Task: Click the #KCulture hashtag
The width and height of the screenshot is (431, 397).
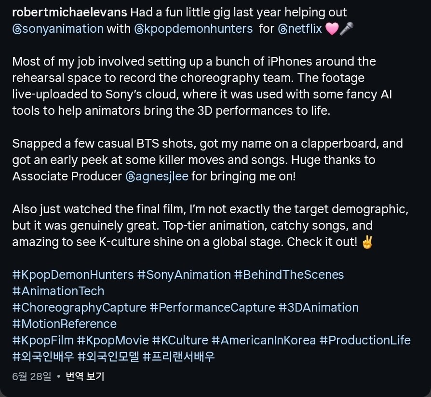Action: click(x=180, y=341)
